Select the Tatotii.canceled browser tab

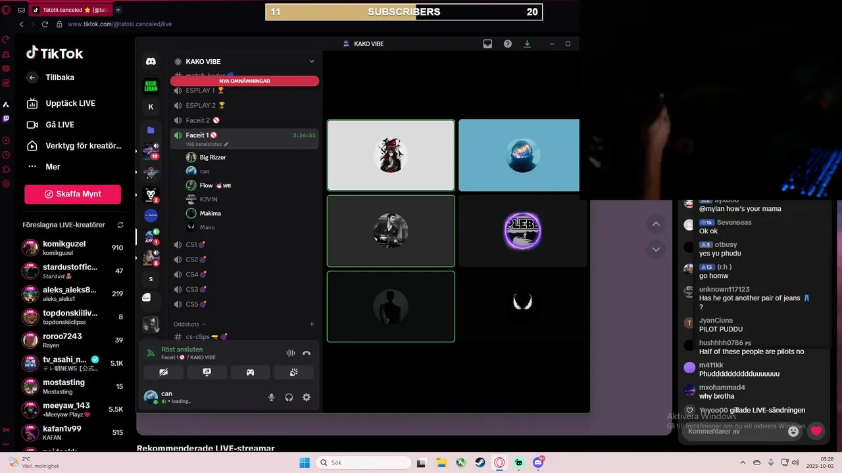pos(71,10)
